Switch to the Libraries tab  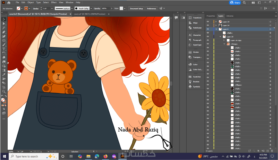[x=230, y=16]
